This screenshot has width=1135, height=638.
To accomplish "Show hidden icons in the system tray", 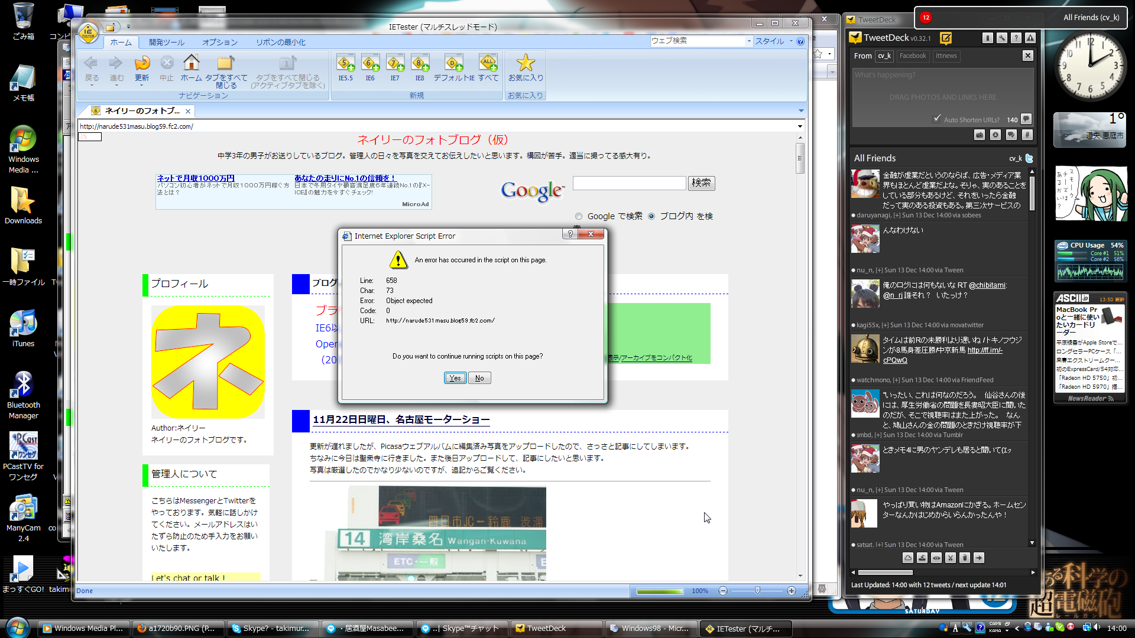I will (1017, 628).
